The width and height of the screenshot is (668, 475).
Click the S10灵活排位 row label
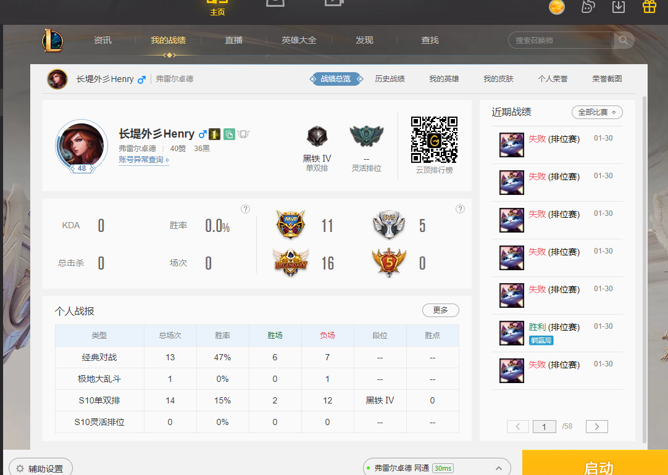pyautogui.click(x=99, y=422)
